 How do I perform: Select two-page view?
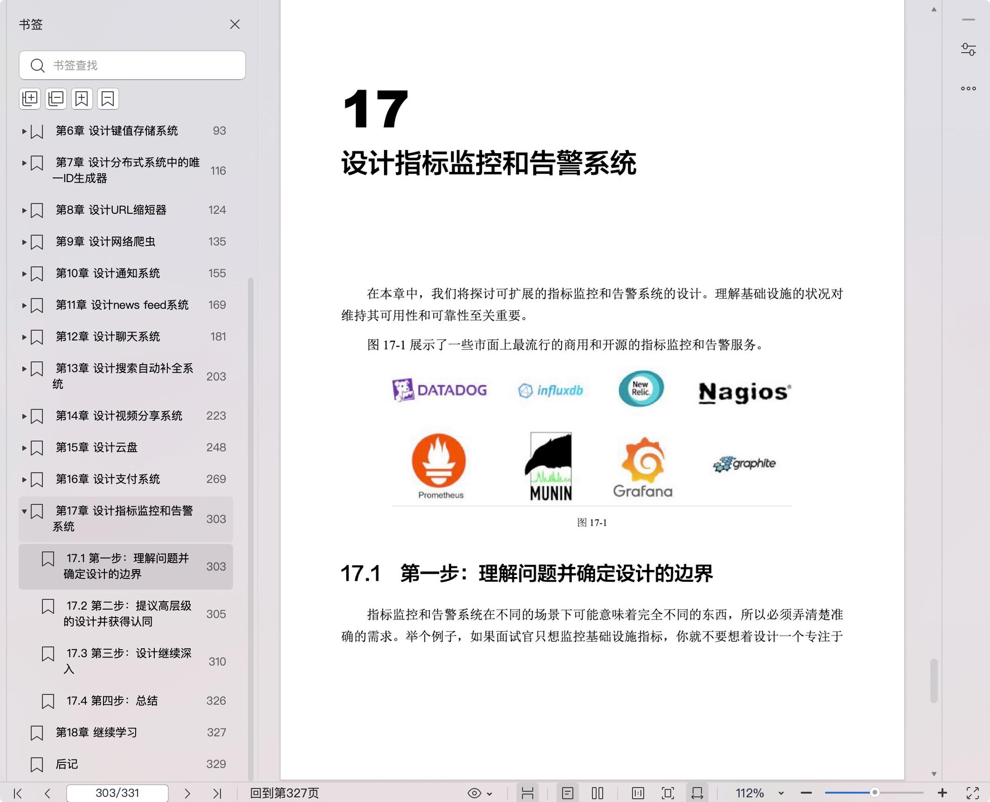click(x=598, y=793)
